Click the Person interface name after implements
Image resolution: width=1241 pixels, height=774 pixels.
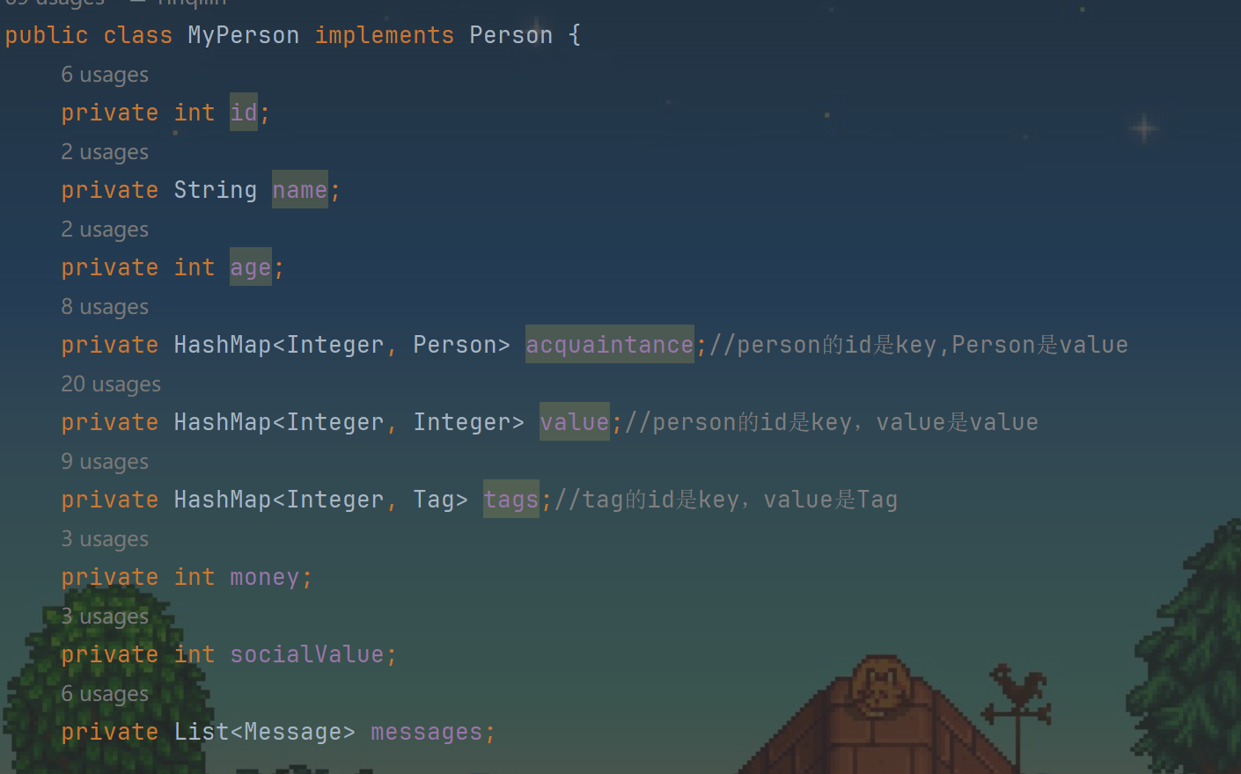coord(511,35)
